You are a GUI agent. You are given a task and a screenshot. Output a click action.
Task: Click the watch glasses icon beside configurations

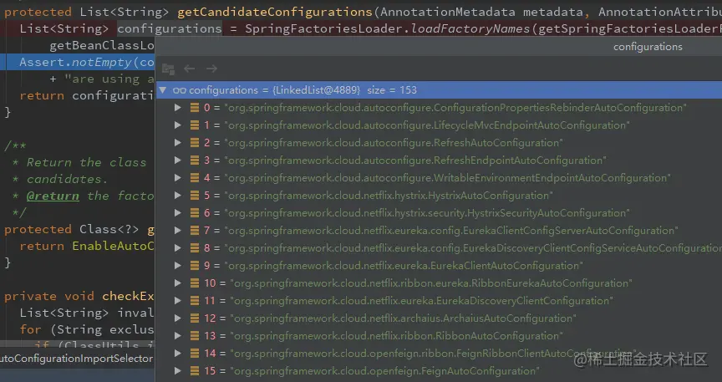(179, 90)
